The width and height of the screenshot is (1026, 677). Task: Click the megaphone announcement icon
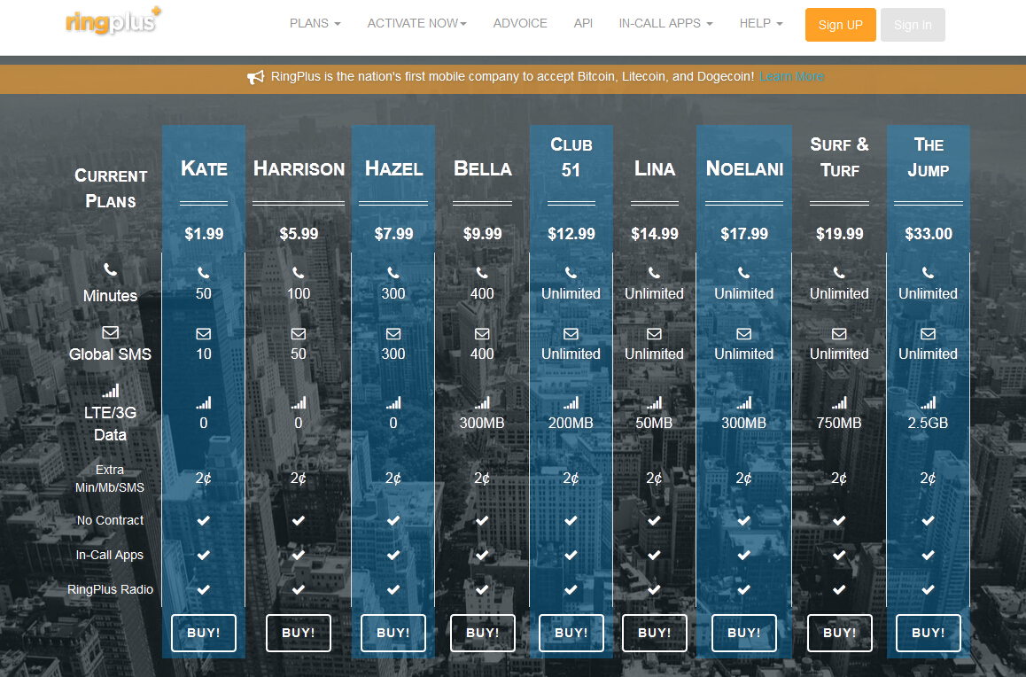pyautogui.click(x=255, y=77)
